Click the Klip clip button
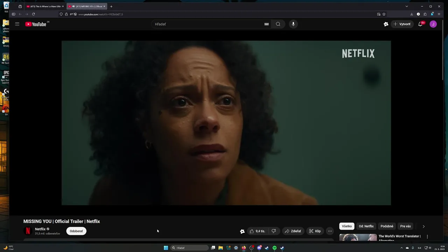Viewport: 448px width, 252px height. 315,231
